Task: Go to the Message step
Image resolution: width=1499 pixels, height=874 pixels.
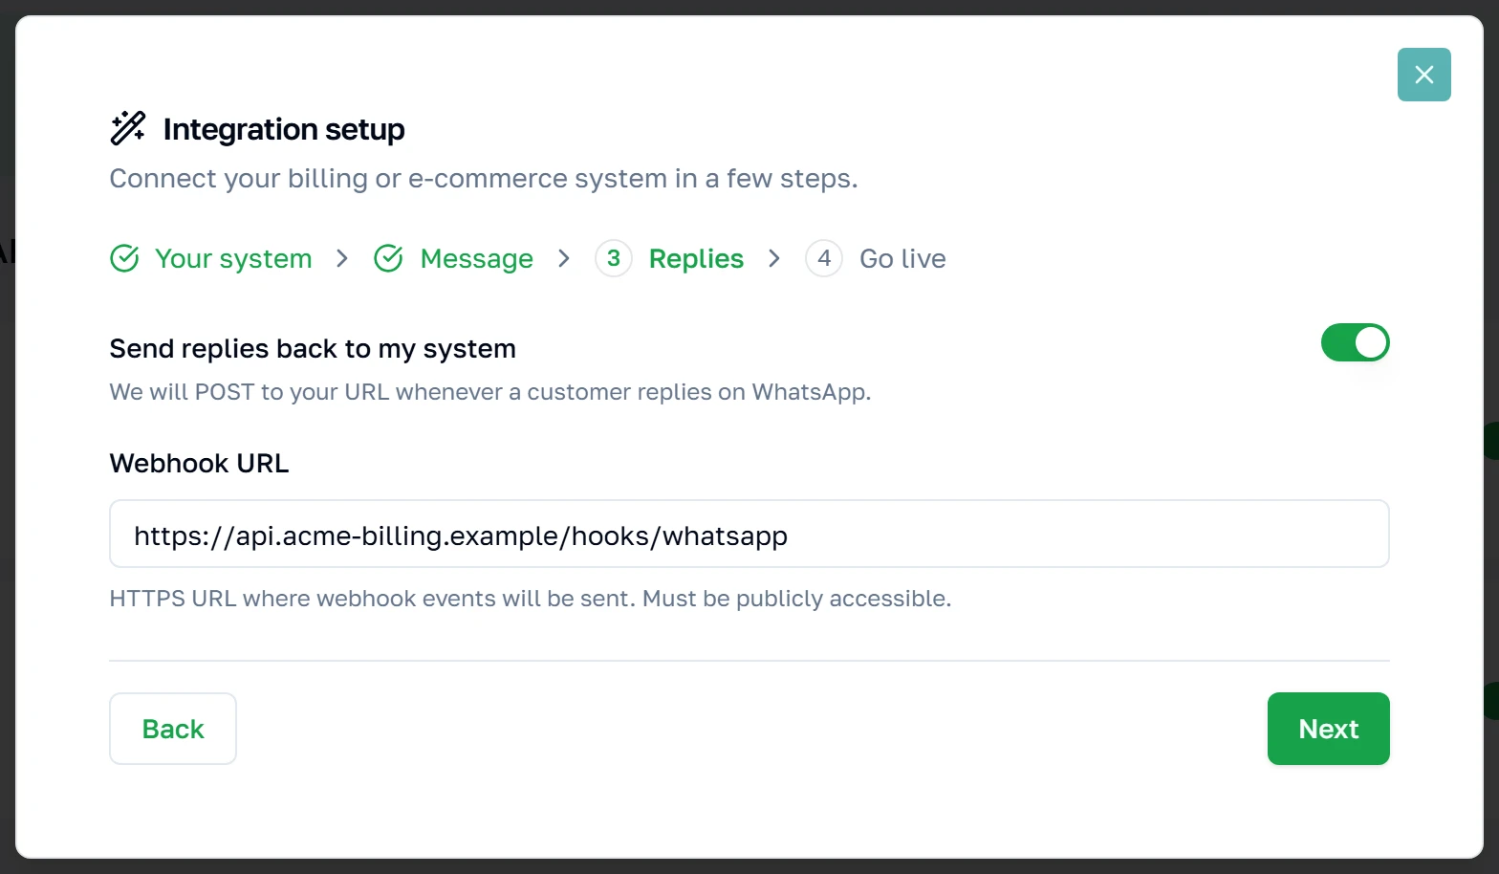Action: (x=476, y=258)
